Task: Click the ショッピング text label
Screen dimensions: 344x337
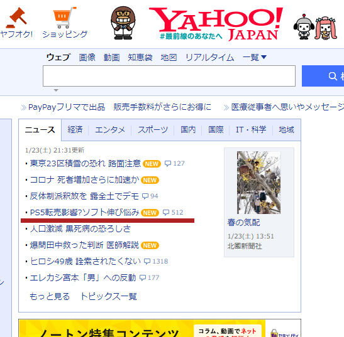Action: (x=65, y=35)
